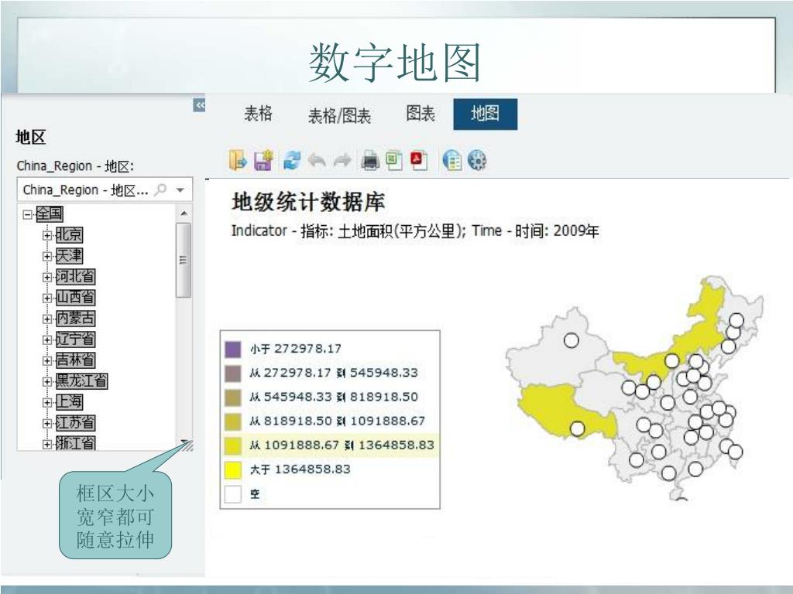This screenshot has width=793, height=594.
Task: Export to Excel via green spreadsheet icon
Action: pos(394,161)
